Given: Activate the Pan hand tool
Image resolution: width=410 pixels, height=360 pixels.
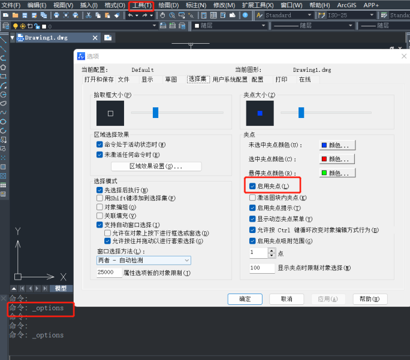Looking at the screenshot, I should pos(162,15).
